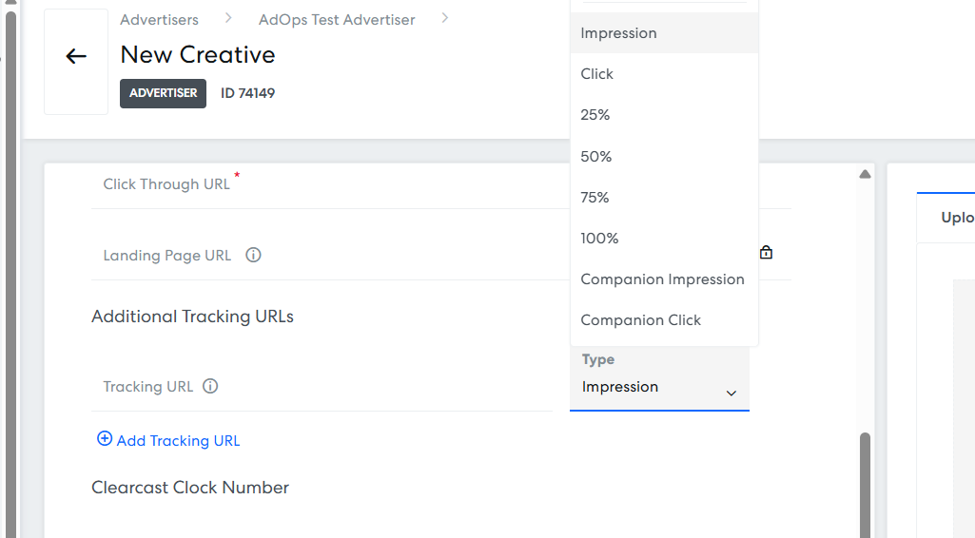Click the breadcrumb chevron after AdOps Test Advertiser
Viewport: 975px width, 538px height.
[444, 19]
